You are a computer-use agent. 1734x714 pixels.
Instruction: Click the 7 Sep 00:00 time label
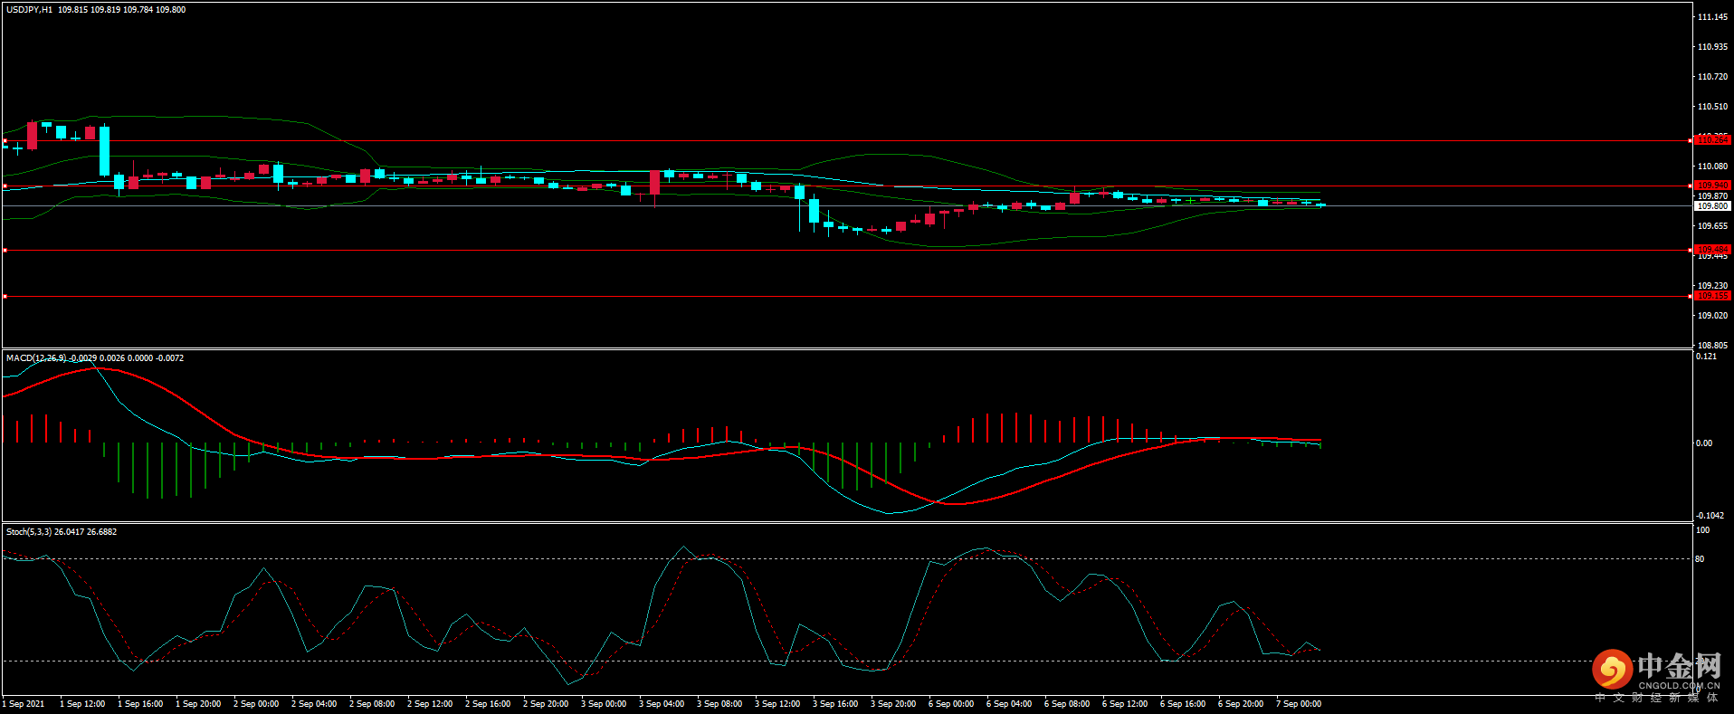tap(1299, 704)
